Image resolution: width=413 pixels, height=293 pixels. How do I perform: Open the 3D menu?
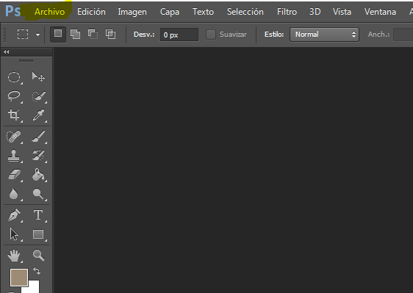click(315, 12)
